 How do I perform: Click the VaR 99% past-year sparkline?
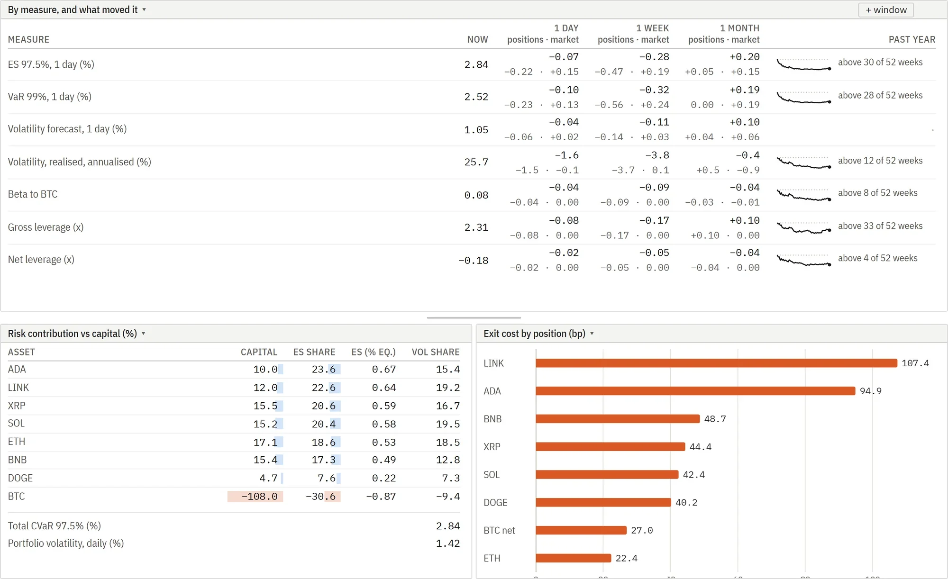click(x=804, y=97)
